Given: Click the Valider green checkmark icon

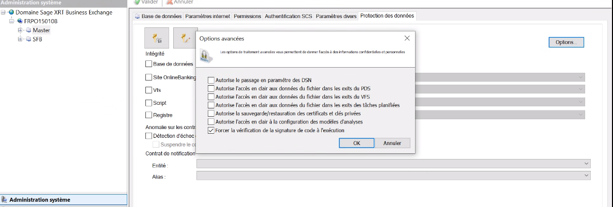Looking at the screenshot, I should (137, 2).
